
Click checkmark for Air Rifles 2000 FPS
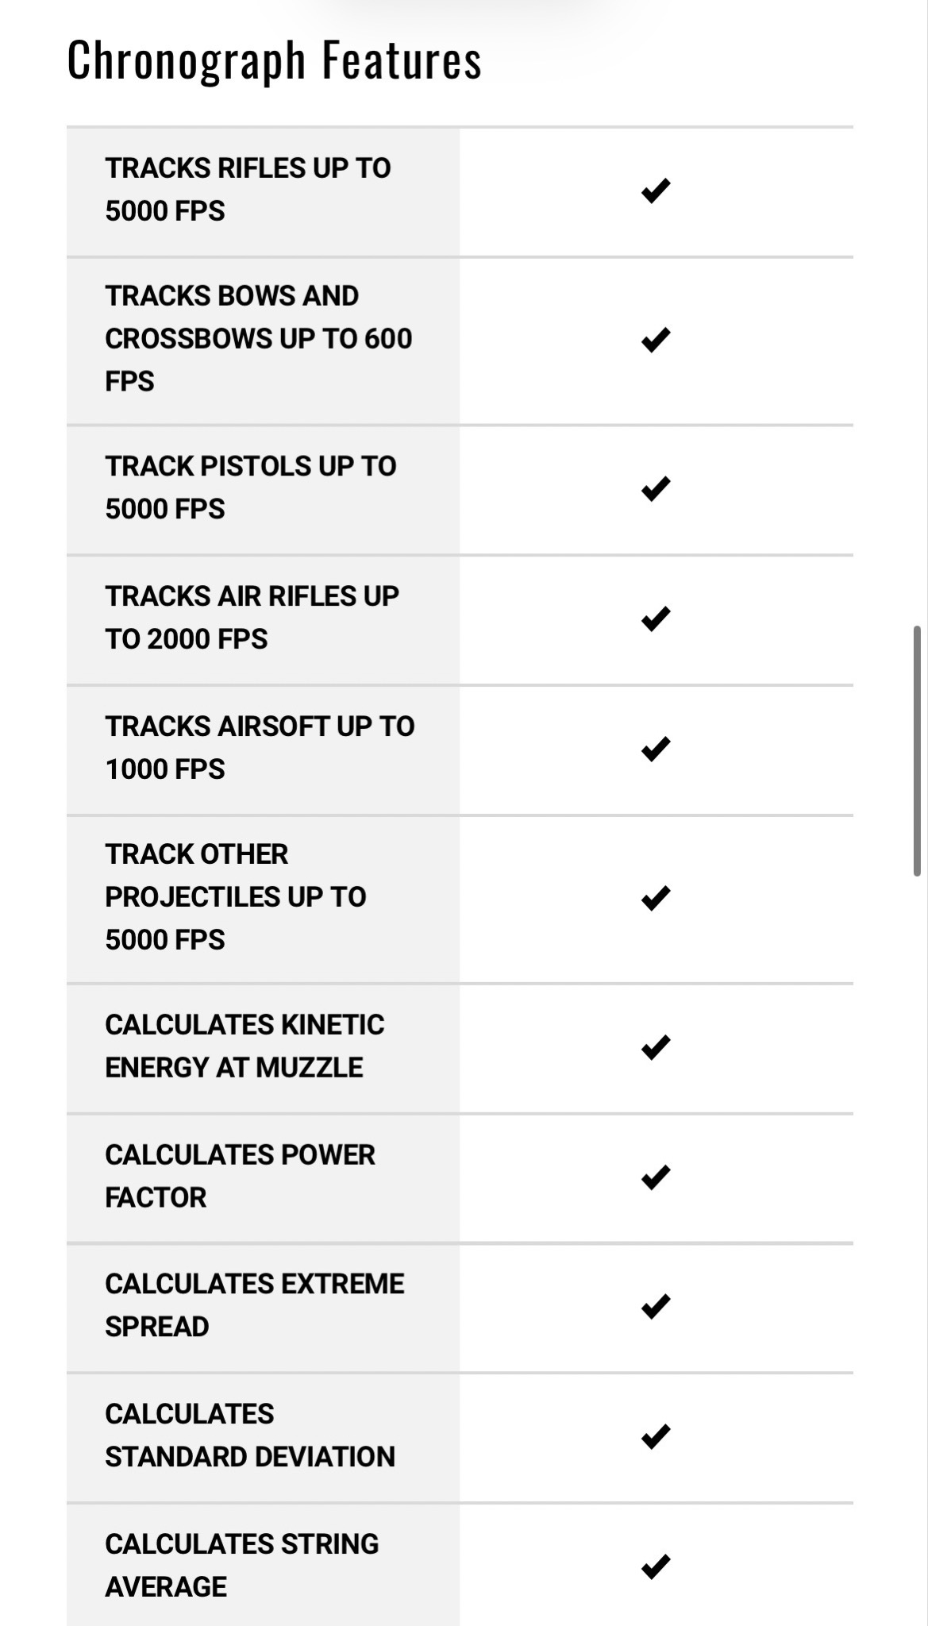[656, 618]
